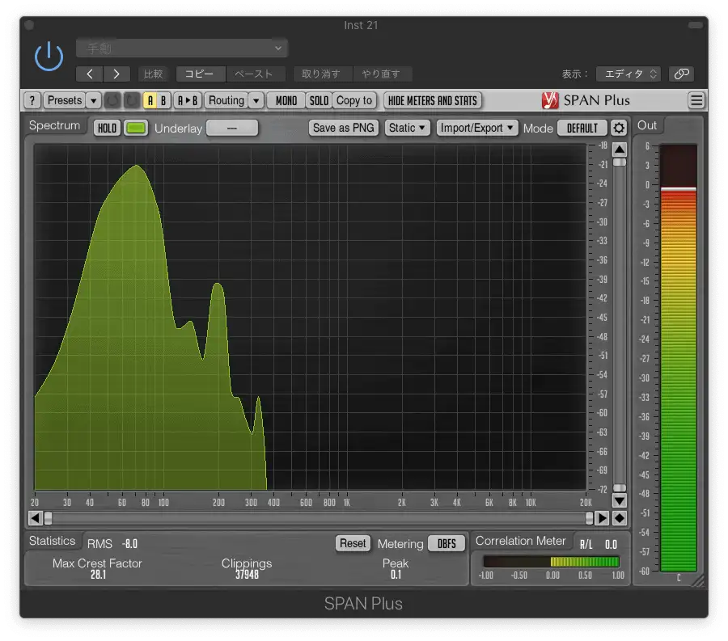Screen dimensions: 728x641
Task: Click the statistics Reset button
Action: coord(353,543)
